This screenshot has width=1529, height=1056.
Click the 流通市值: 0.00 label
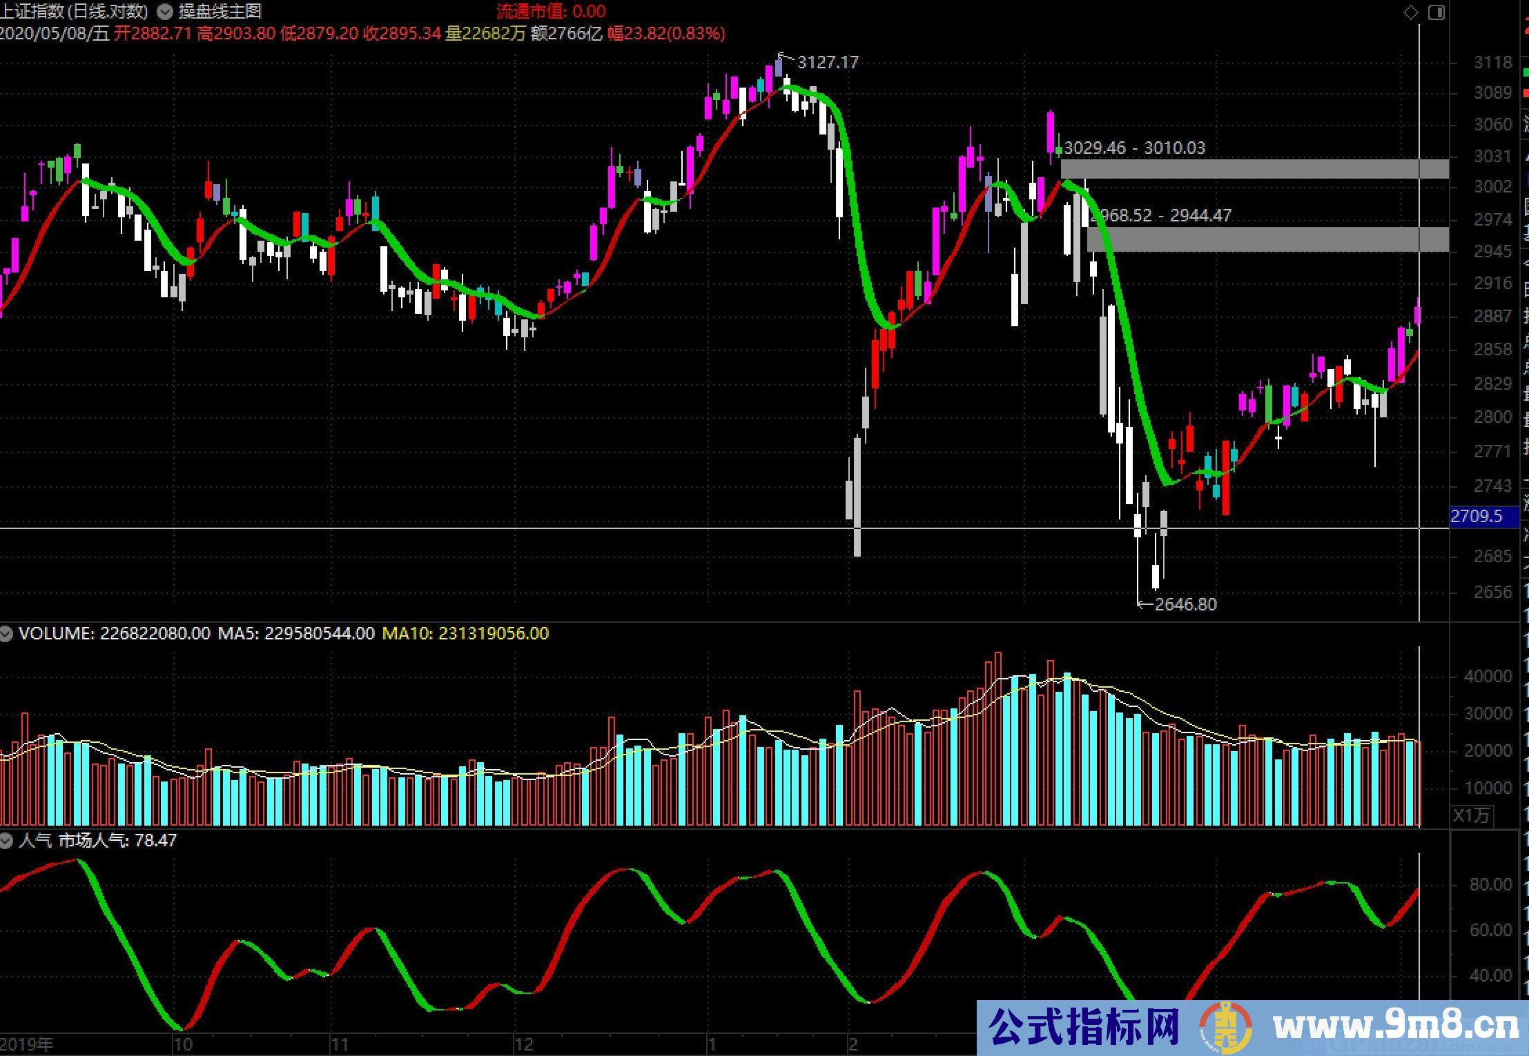(x=552, y=11)
